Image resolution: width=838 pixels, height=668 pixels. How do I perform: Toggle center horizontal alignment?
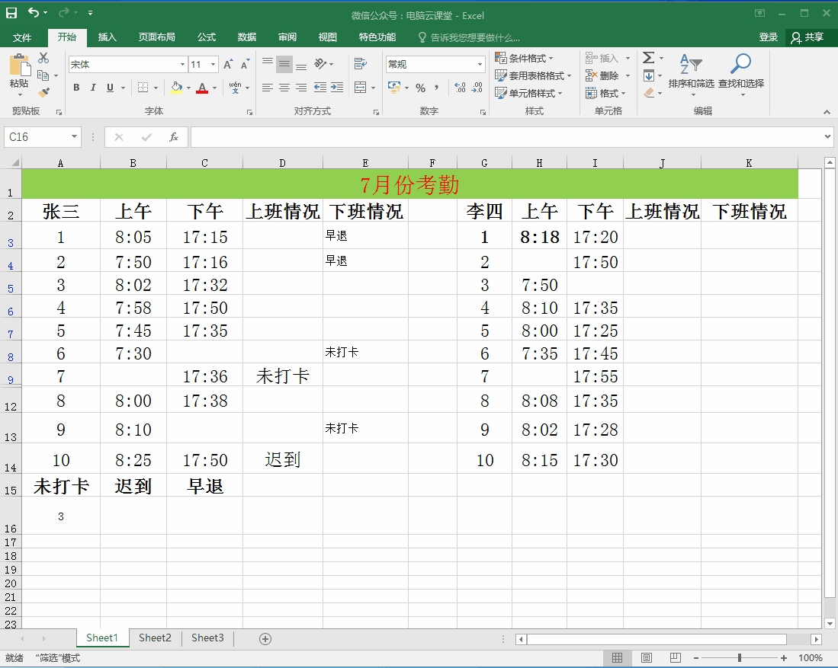point(284,88)
